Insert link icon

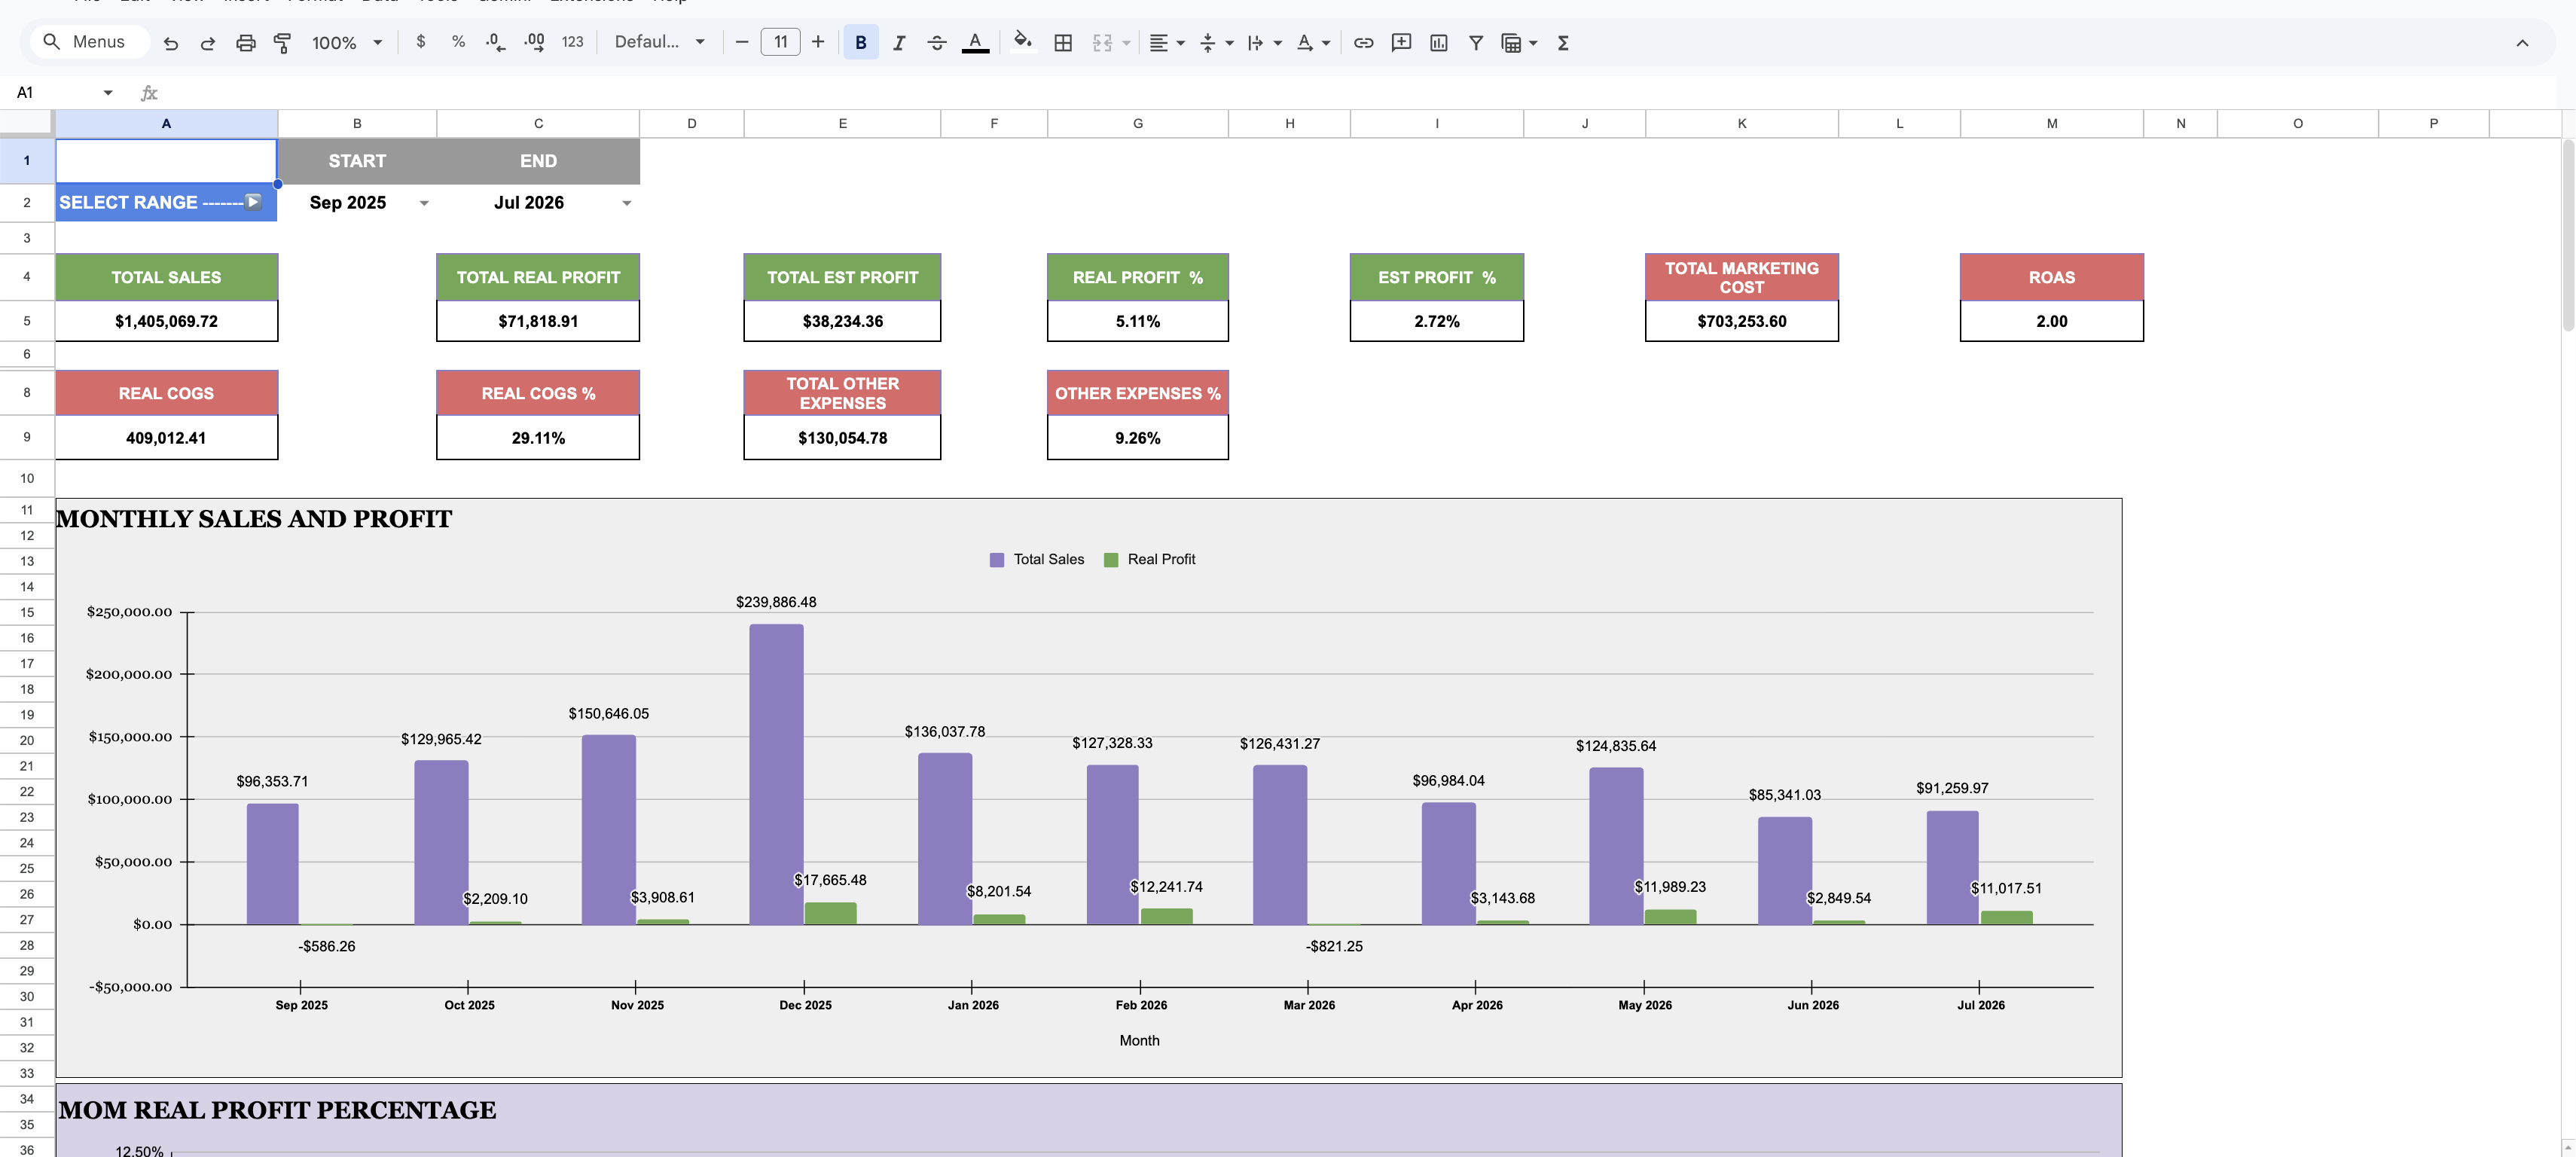coord(1363,42)
